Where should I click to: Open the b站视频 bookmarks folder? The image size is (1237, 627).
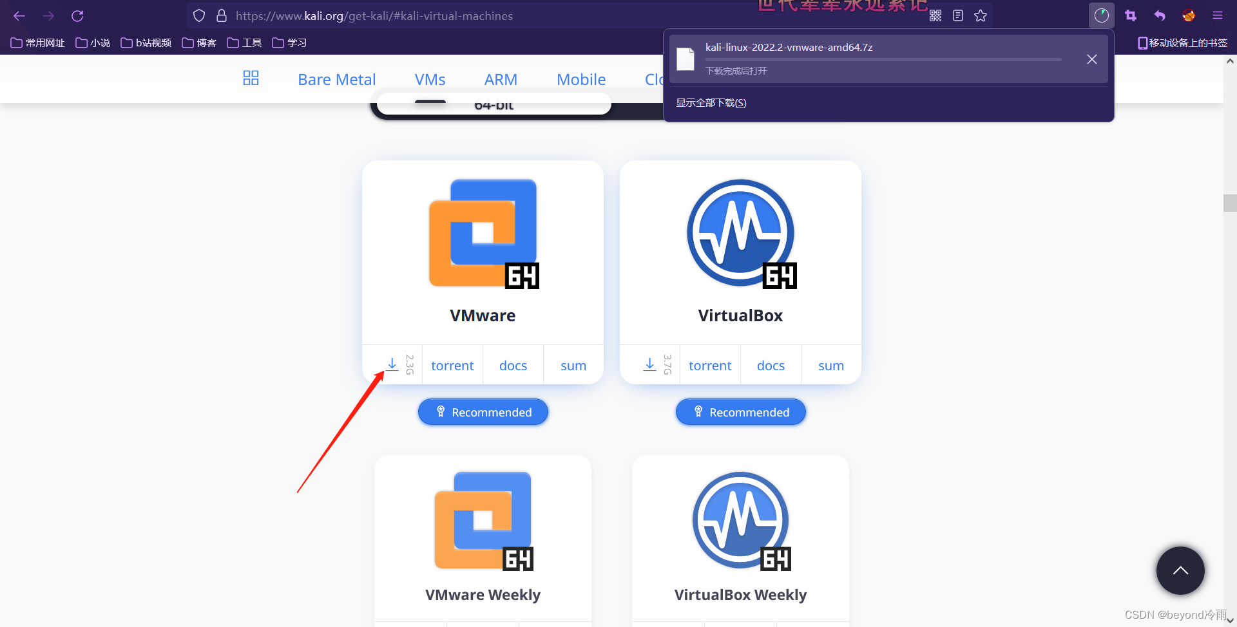pos(146,43)
